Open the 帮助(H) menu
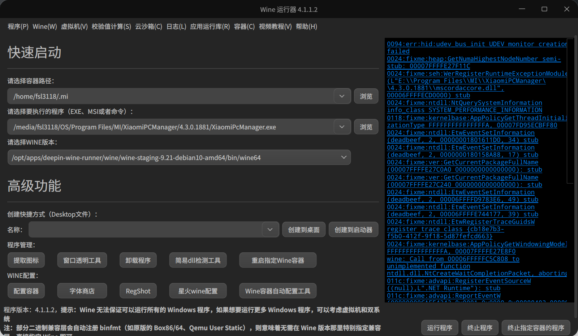The width and height of the screenshot is (578, 336). point(306,27)
